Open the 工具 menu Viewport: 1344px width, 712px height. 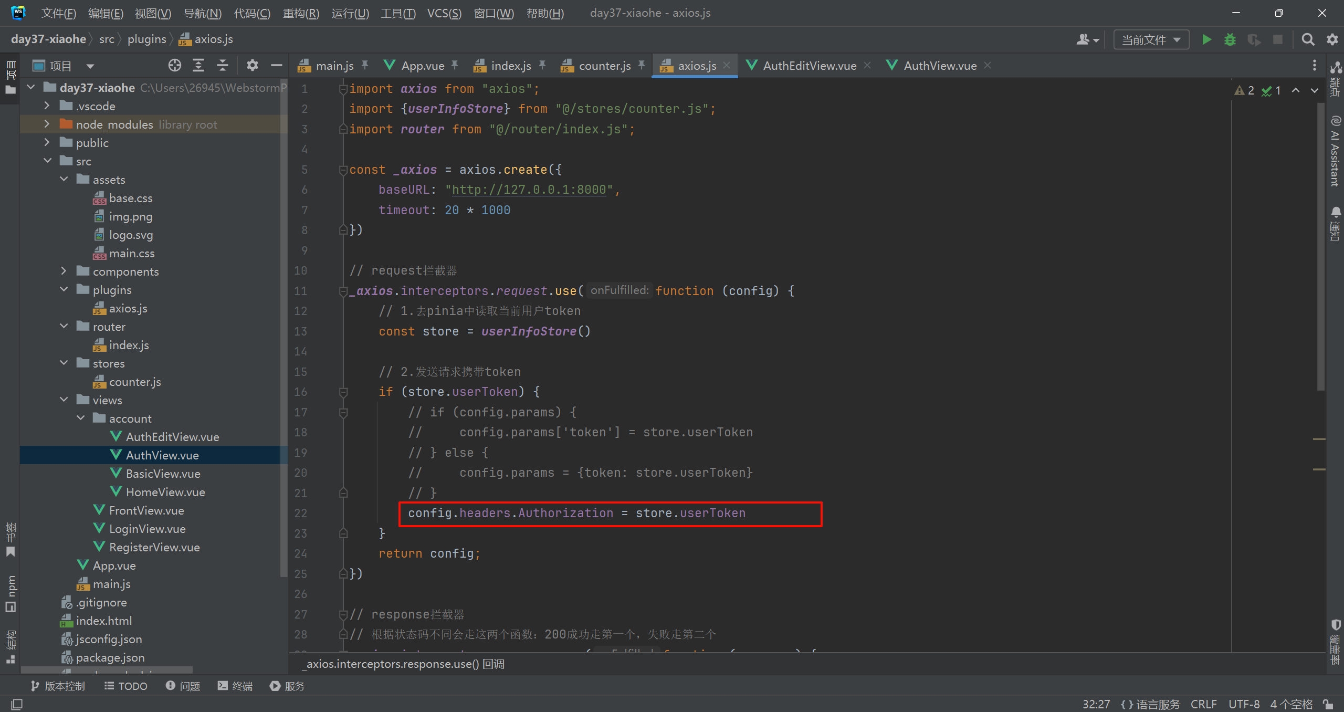[398, 13]
